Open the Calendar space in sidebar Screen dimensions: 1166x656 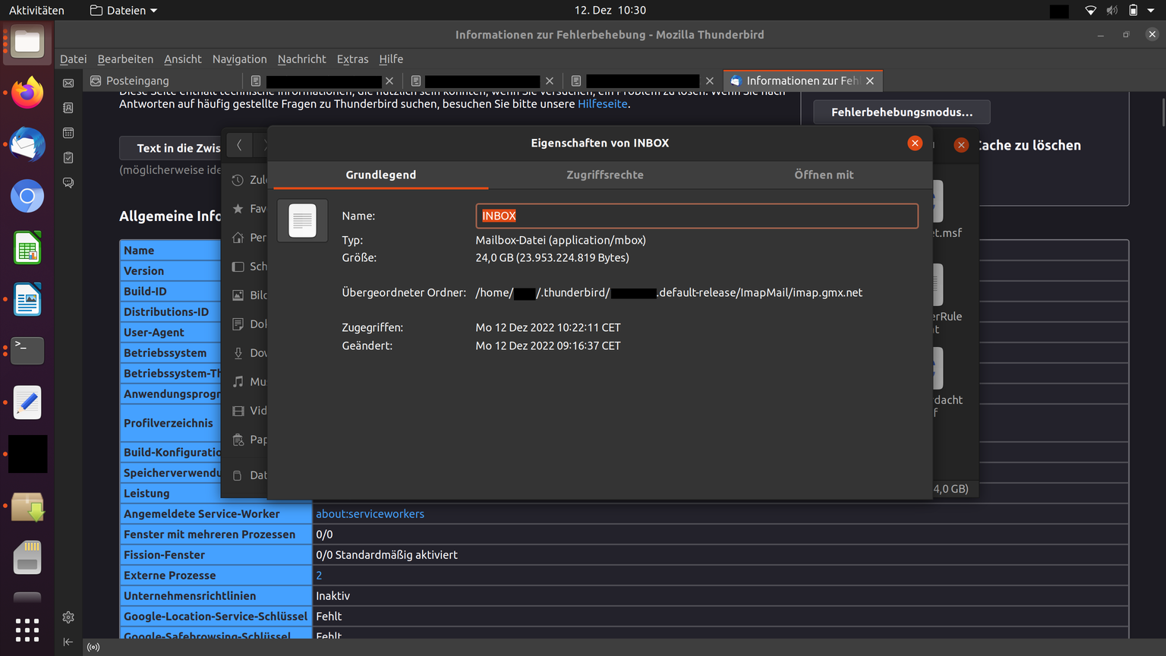point(68,133)
